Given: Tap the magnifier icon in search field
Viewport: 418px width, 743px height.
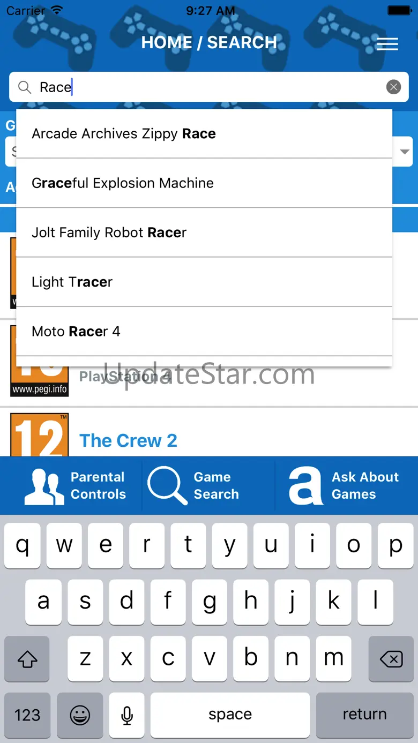Looking at the screenshot, I should pyautogui.click(x=25, y=87).
